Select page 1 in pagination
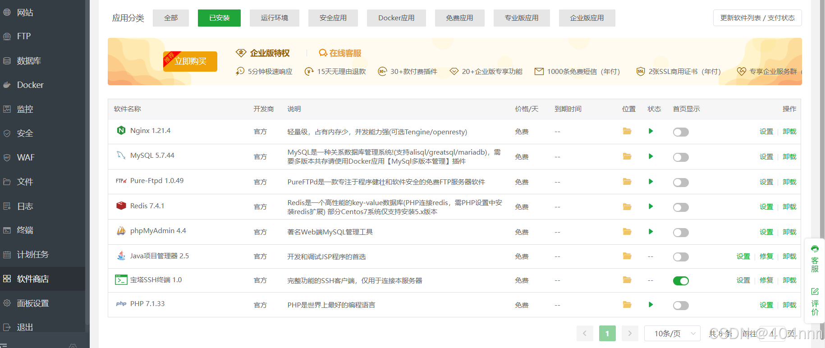This screenshot has width=825, height=348. coord(607,334)
